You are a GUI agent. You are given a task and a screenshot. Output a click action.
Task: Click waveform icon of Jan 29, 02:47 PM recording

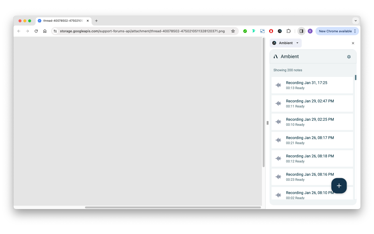[x=278, y=104]
